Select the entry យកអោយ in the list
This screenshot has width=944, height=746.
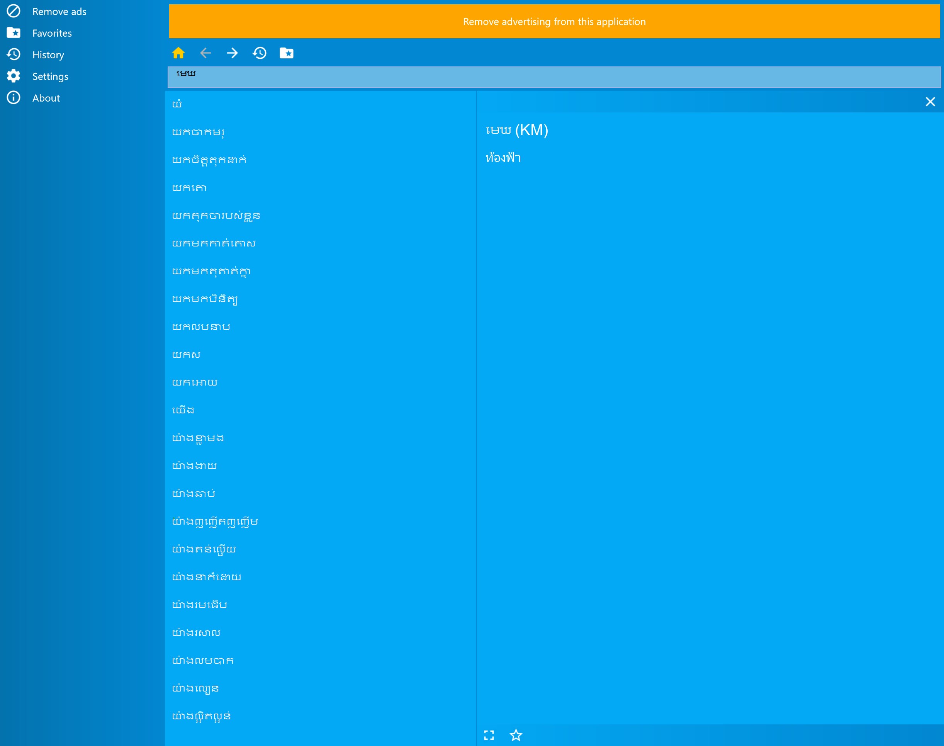(x=195, y=382)
